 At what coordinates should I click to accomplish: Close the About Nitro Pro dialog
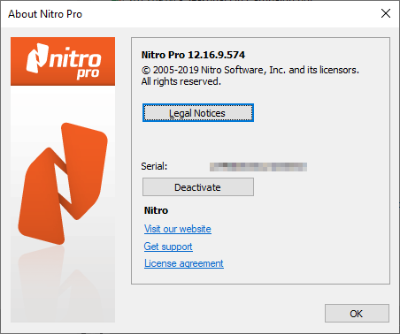pos(386,13)
